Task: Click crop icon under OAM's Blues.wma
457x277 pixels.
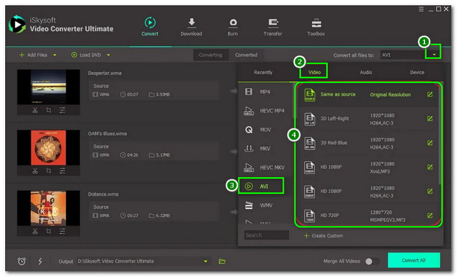Action: pos(49,171)
